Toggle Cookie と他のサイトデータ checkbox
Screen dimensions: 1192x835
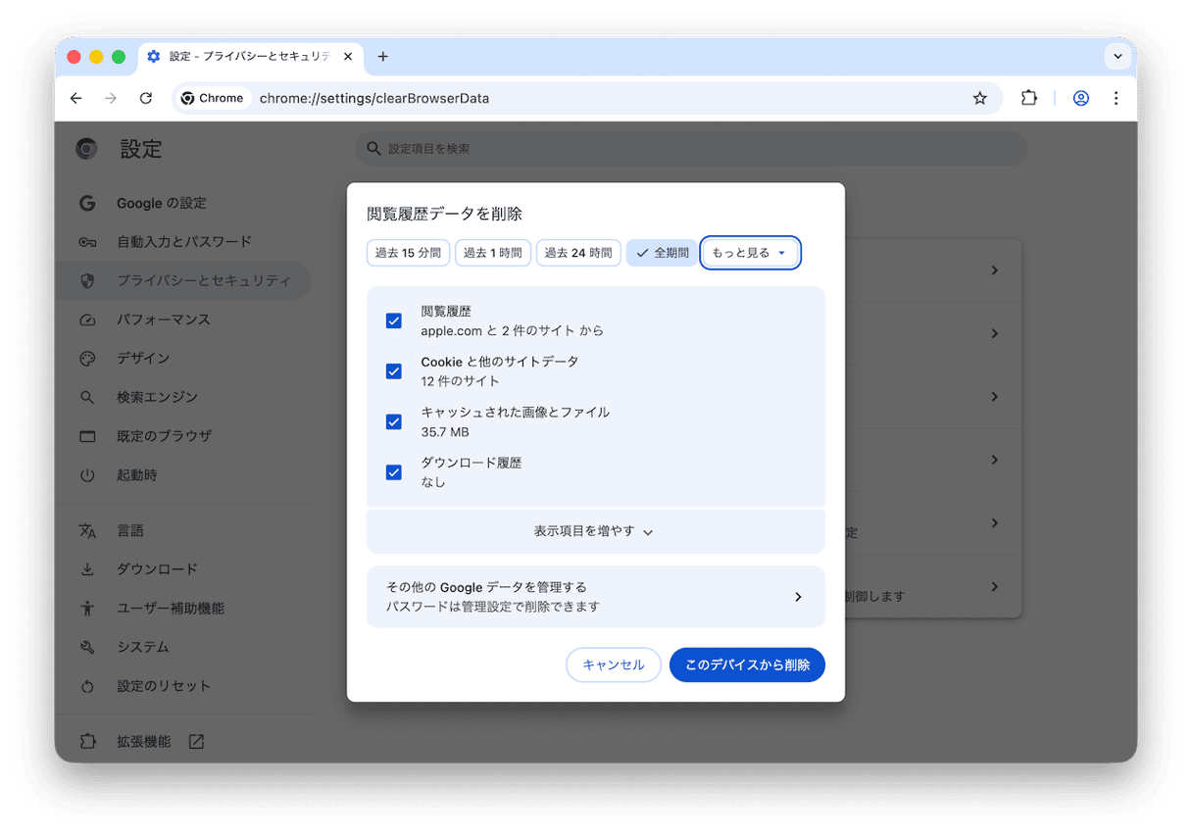tap(394, 371)
